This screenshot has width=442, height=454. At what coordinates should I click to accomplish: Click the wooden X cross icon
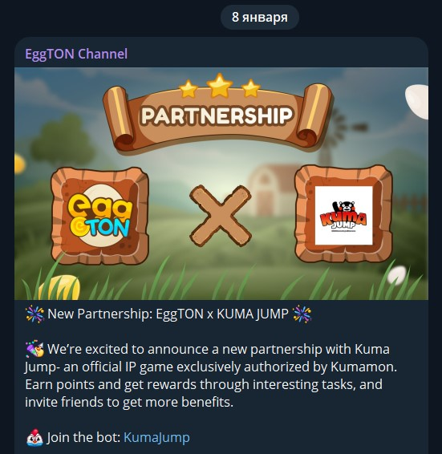coord(221,216)
